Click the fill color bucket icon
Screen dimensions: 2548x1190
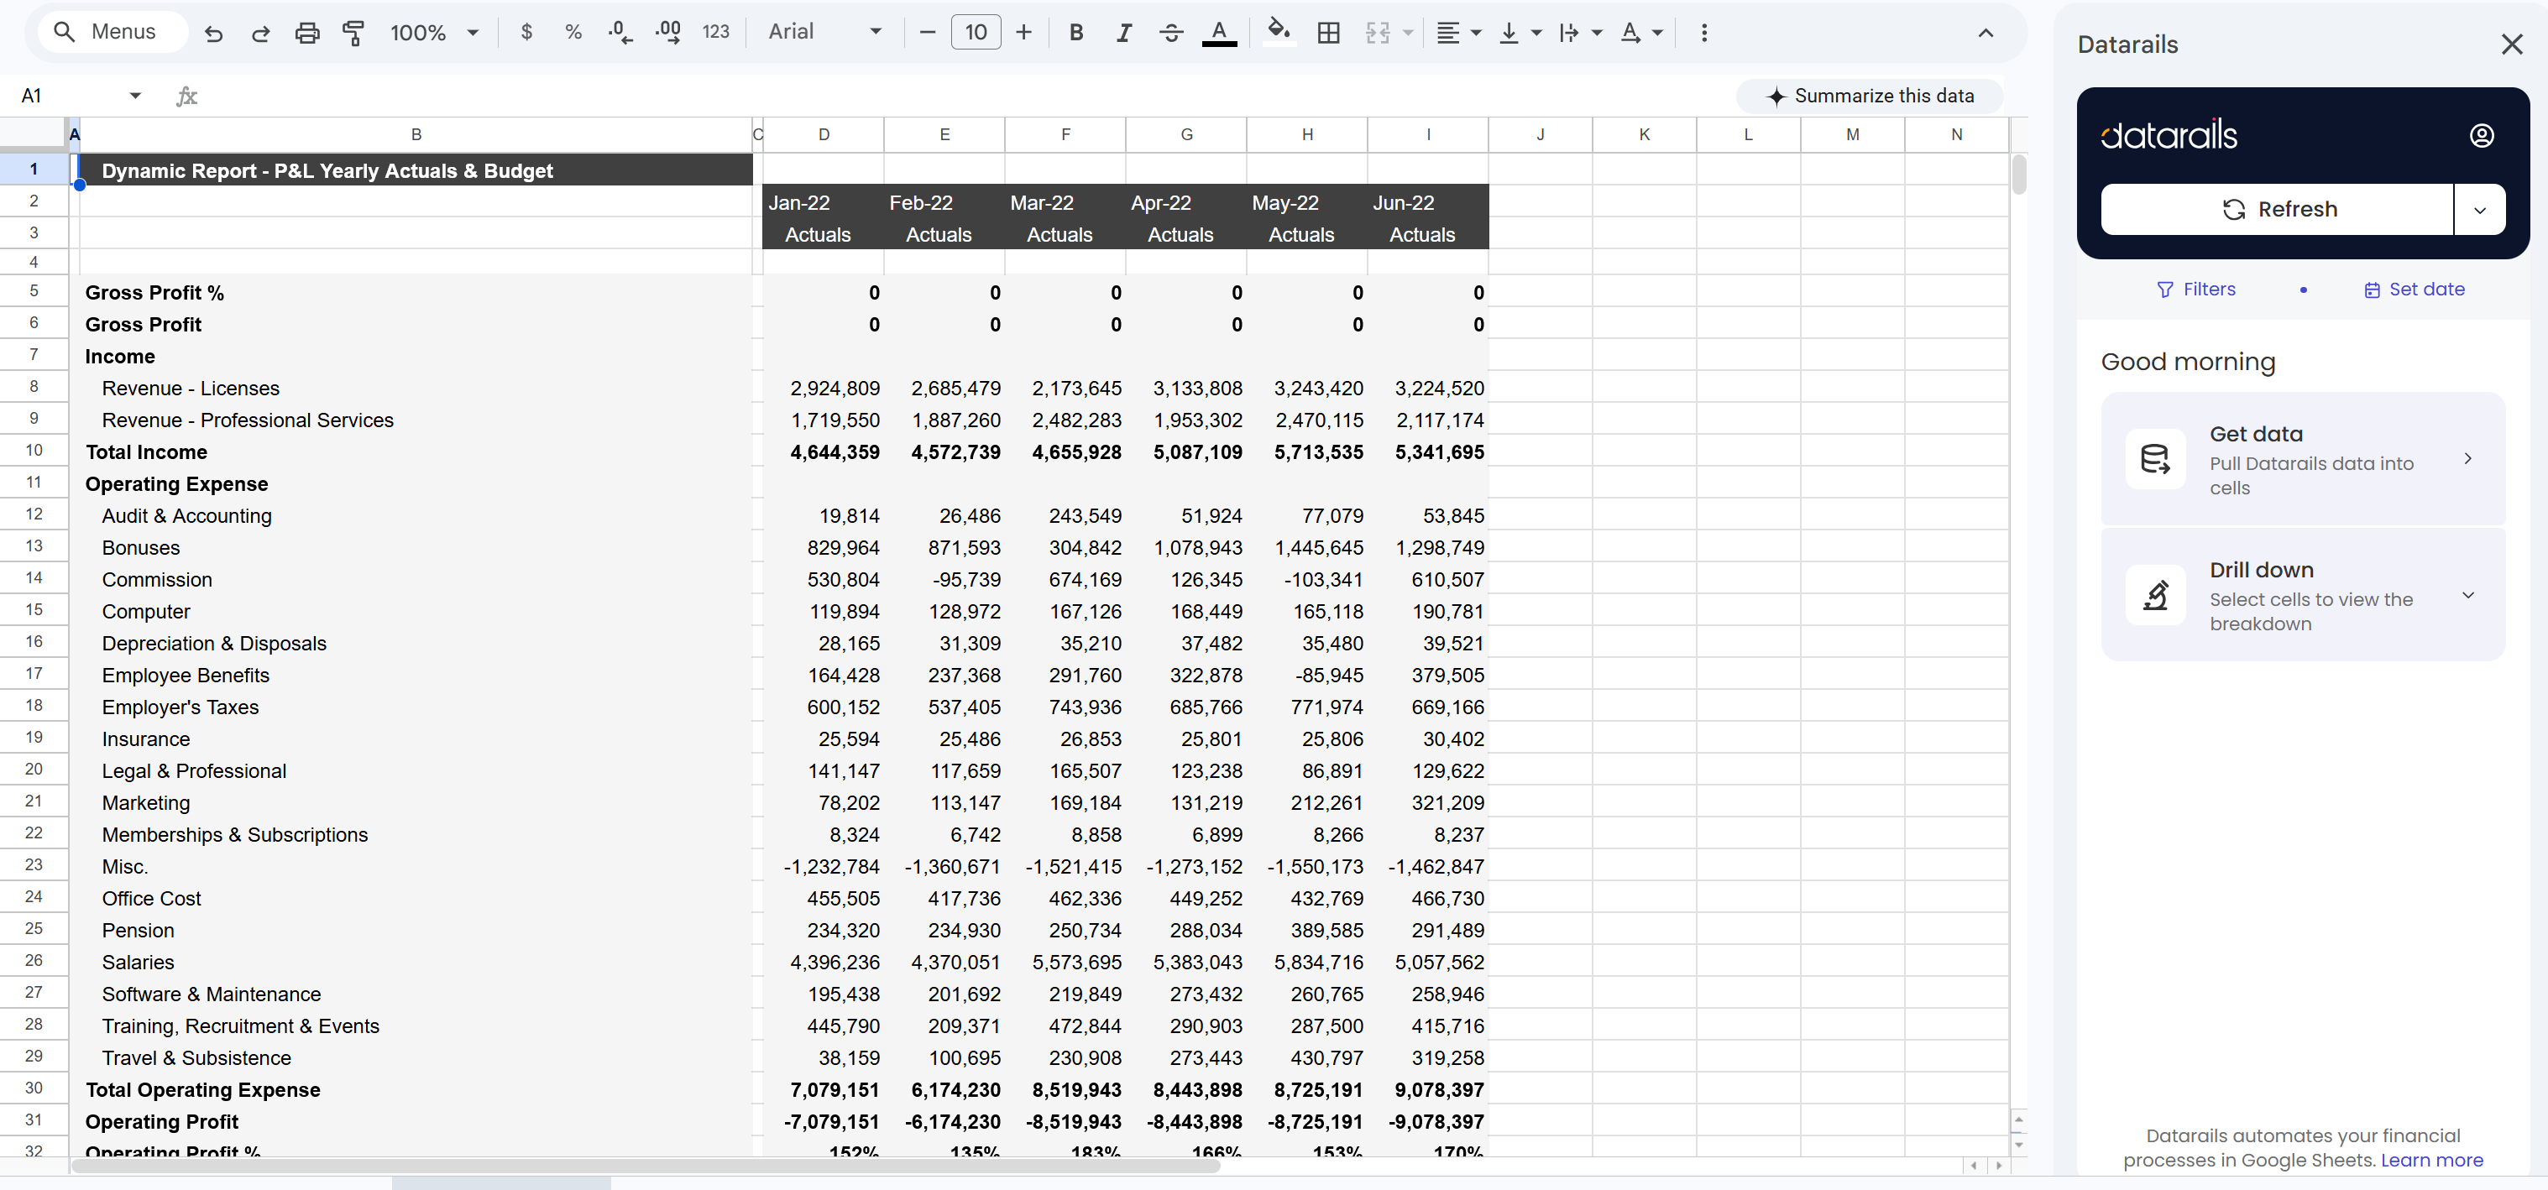pos(1278,33)
